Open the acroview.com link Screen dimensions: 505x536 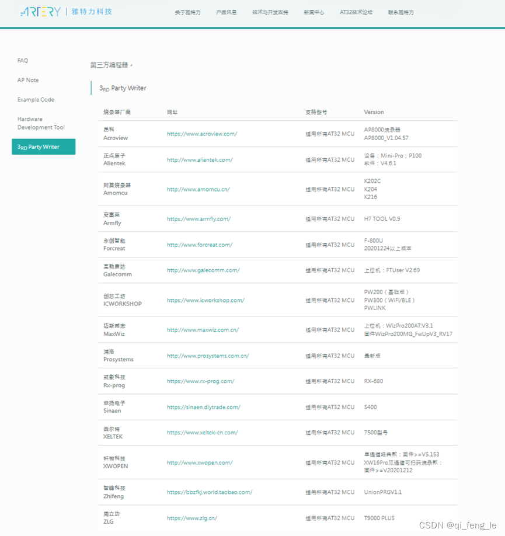click(x=202, y=134)
